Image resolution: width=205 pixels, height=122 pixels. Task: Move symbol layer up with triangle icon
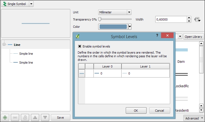[35, 118]
